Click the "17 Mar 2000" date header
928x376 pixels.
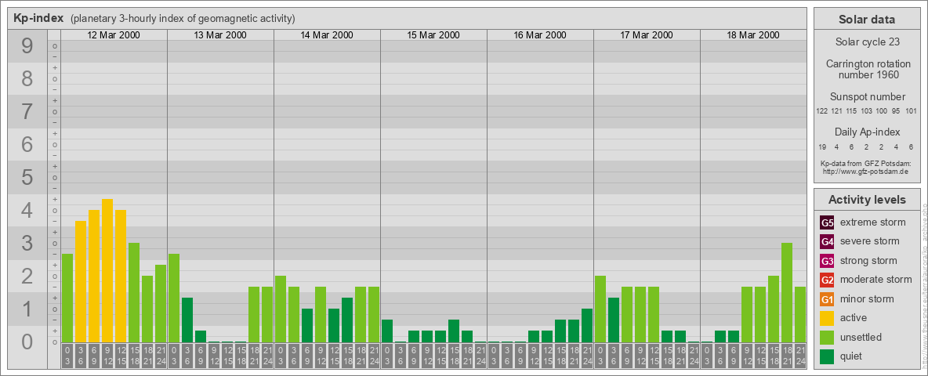(x=647, y=35)
